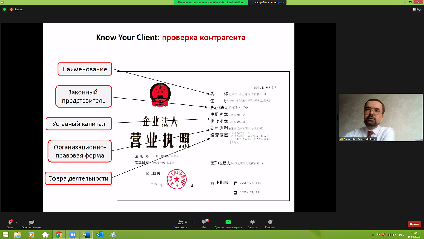
Task: Open the Настройки просмотра dropdown
Action: click(x=269, y=3)
